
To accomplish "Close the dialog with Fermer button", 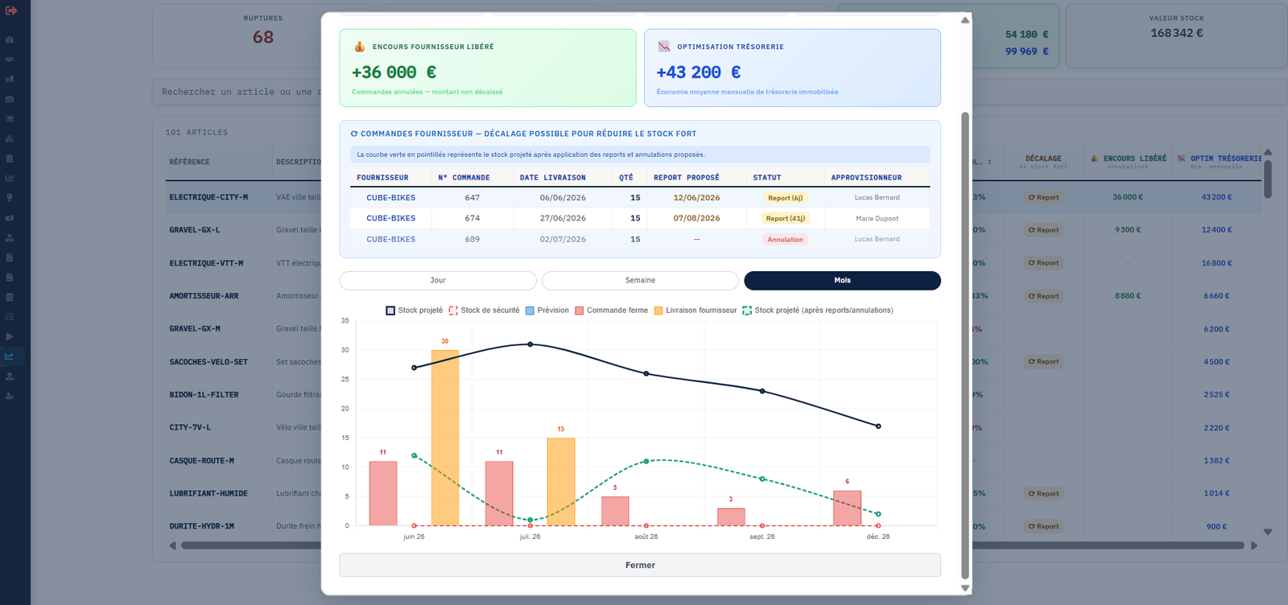I will (640, 565).
